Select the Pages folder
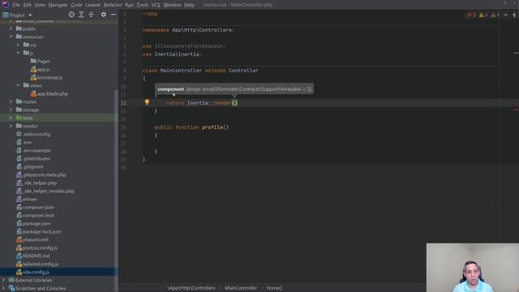This screenshot has height=292, width=519. click(x=43, y=62)
